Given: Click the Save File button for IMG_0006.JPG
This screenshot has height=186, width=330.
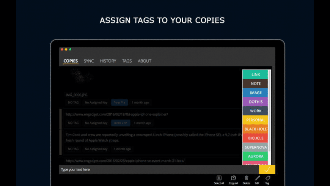Looking at the screenshot, I should coord(119,102).
